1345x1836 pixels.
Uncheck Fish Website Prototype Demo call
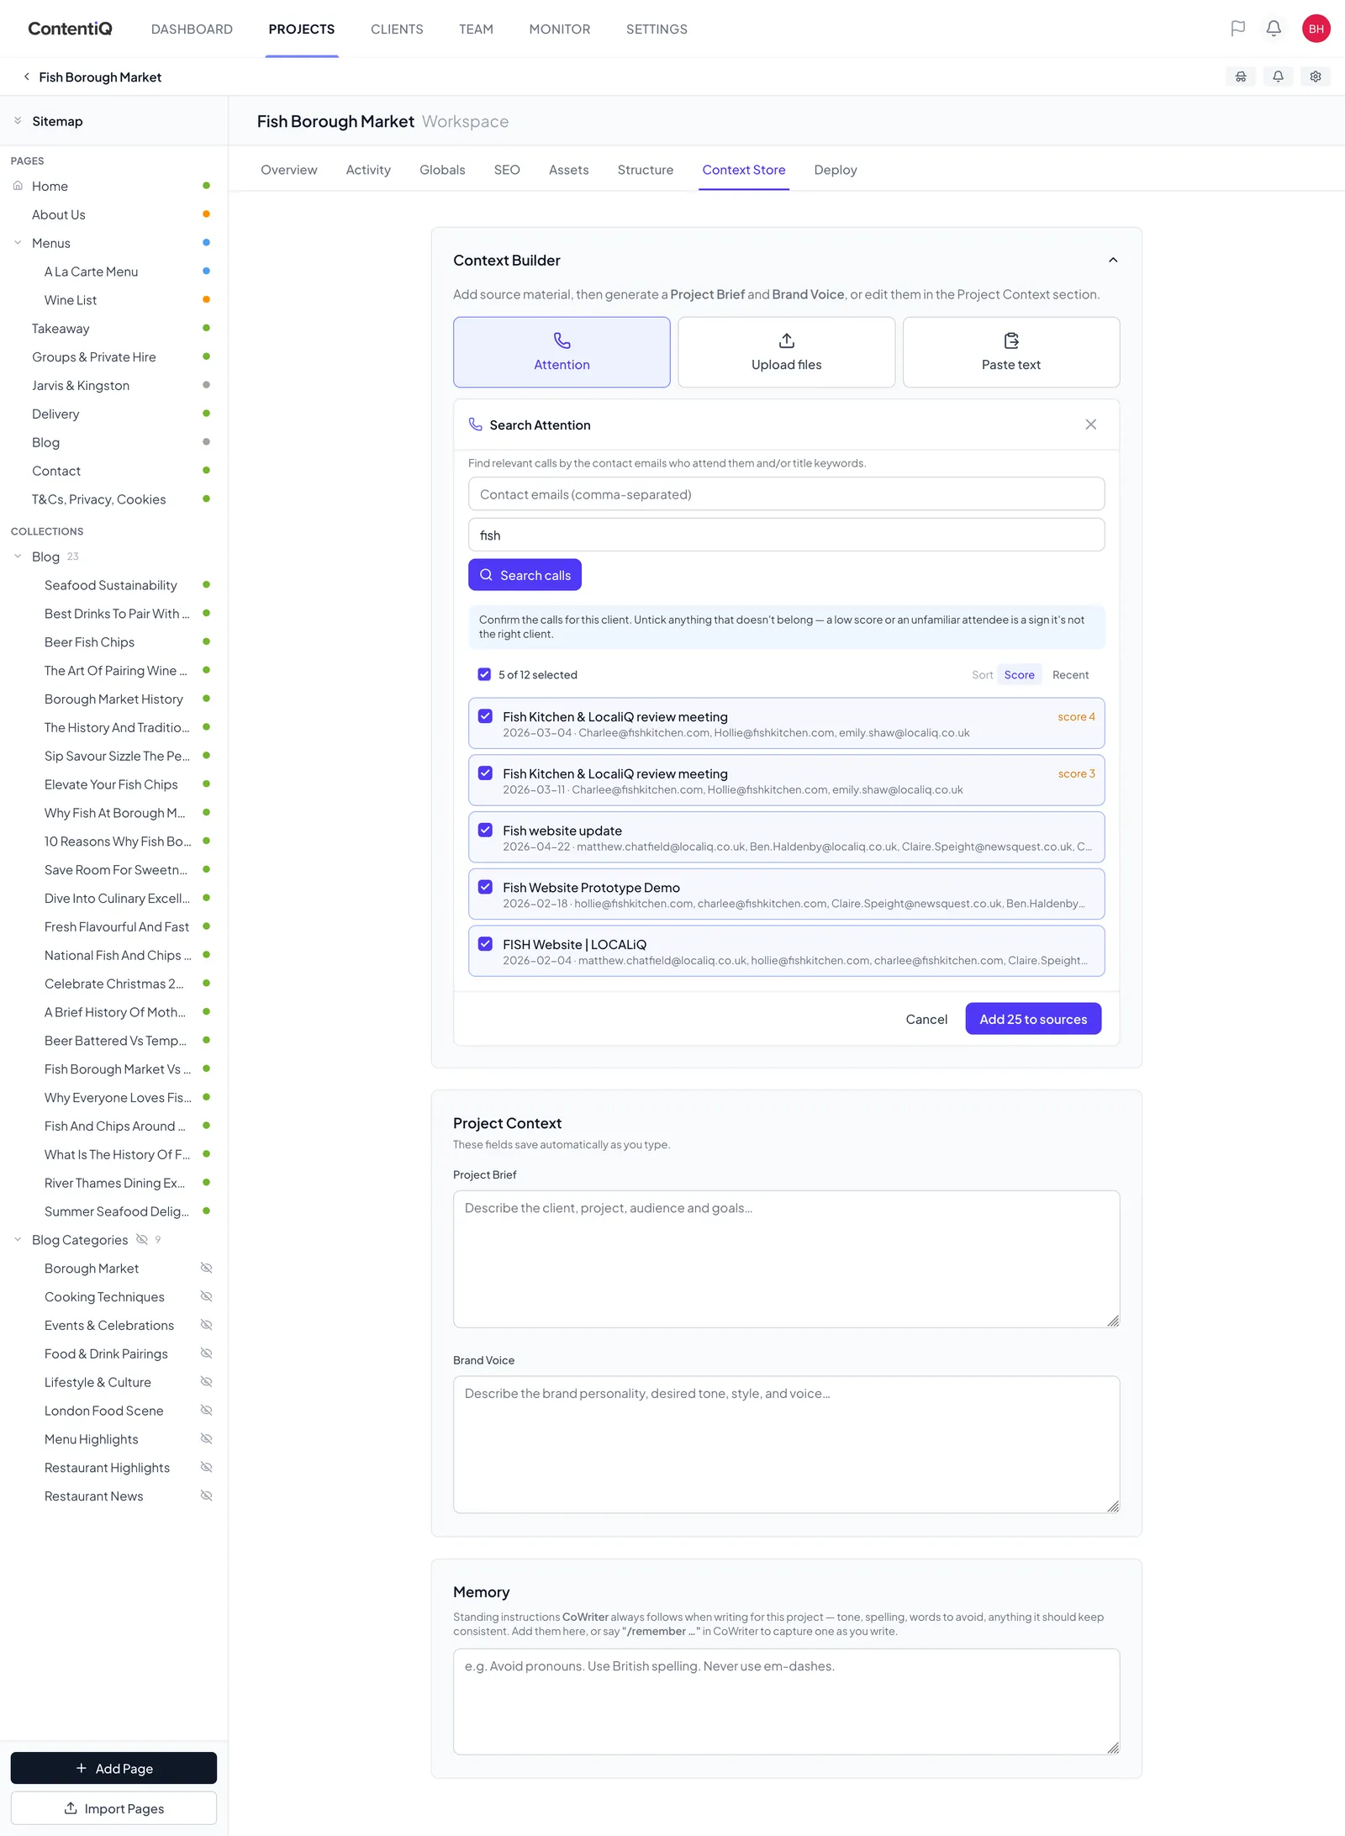pos(485,887)
